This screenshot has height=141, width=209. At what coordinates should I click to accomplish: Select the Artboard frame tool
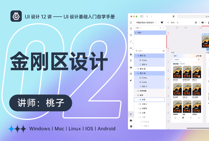(131, 74)
